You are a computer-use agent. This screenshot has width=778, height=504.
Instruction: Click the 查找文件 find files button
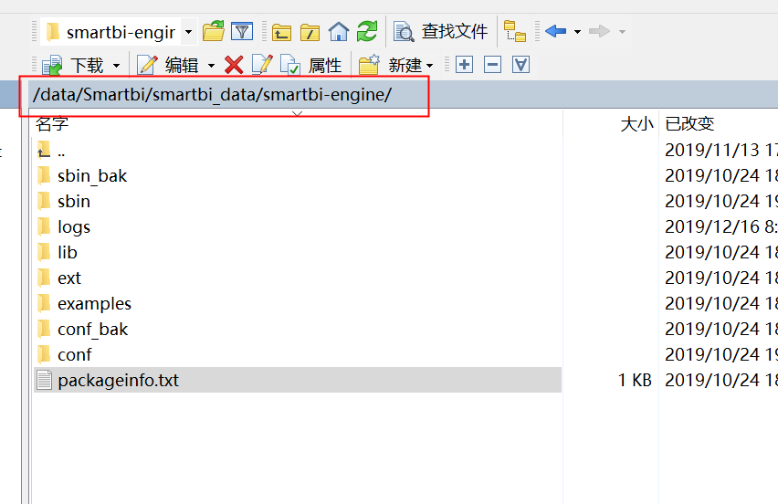(x=441, y=32)
